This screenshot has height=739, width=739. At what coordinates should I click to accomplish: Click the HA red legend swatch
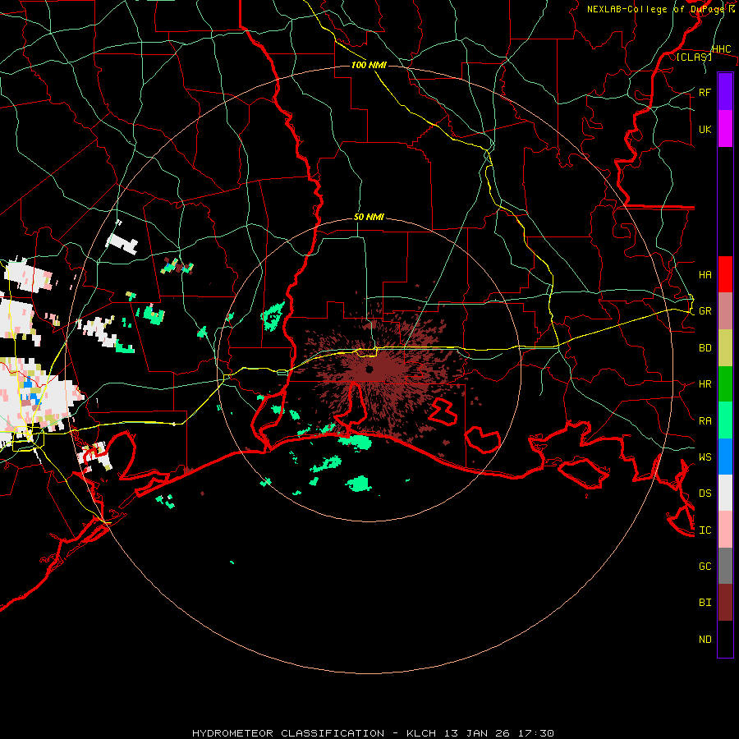[725, 274]
